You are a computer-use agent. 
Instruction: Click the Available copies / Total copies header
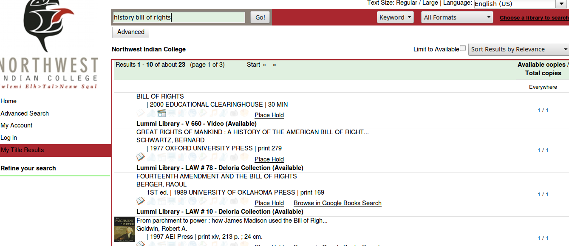click(x=543, y=69)
